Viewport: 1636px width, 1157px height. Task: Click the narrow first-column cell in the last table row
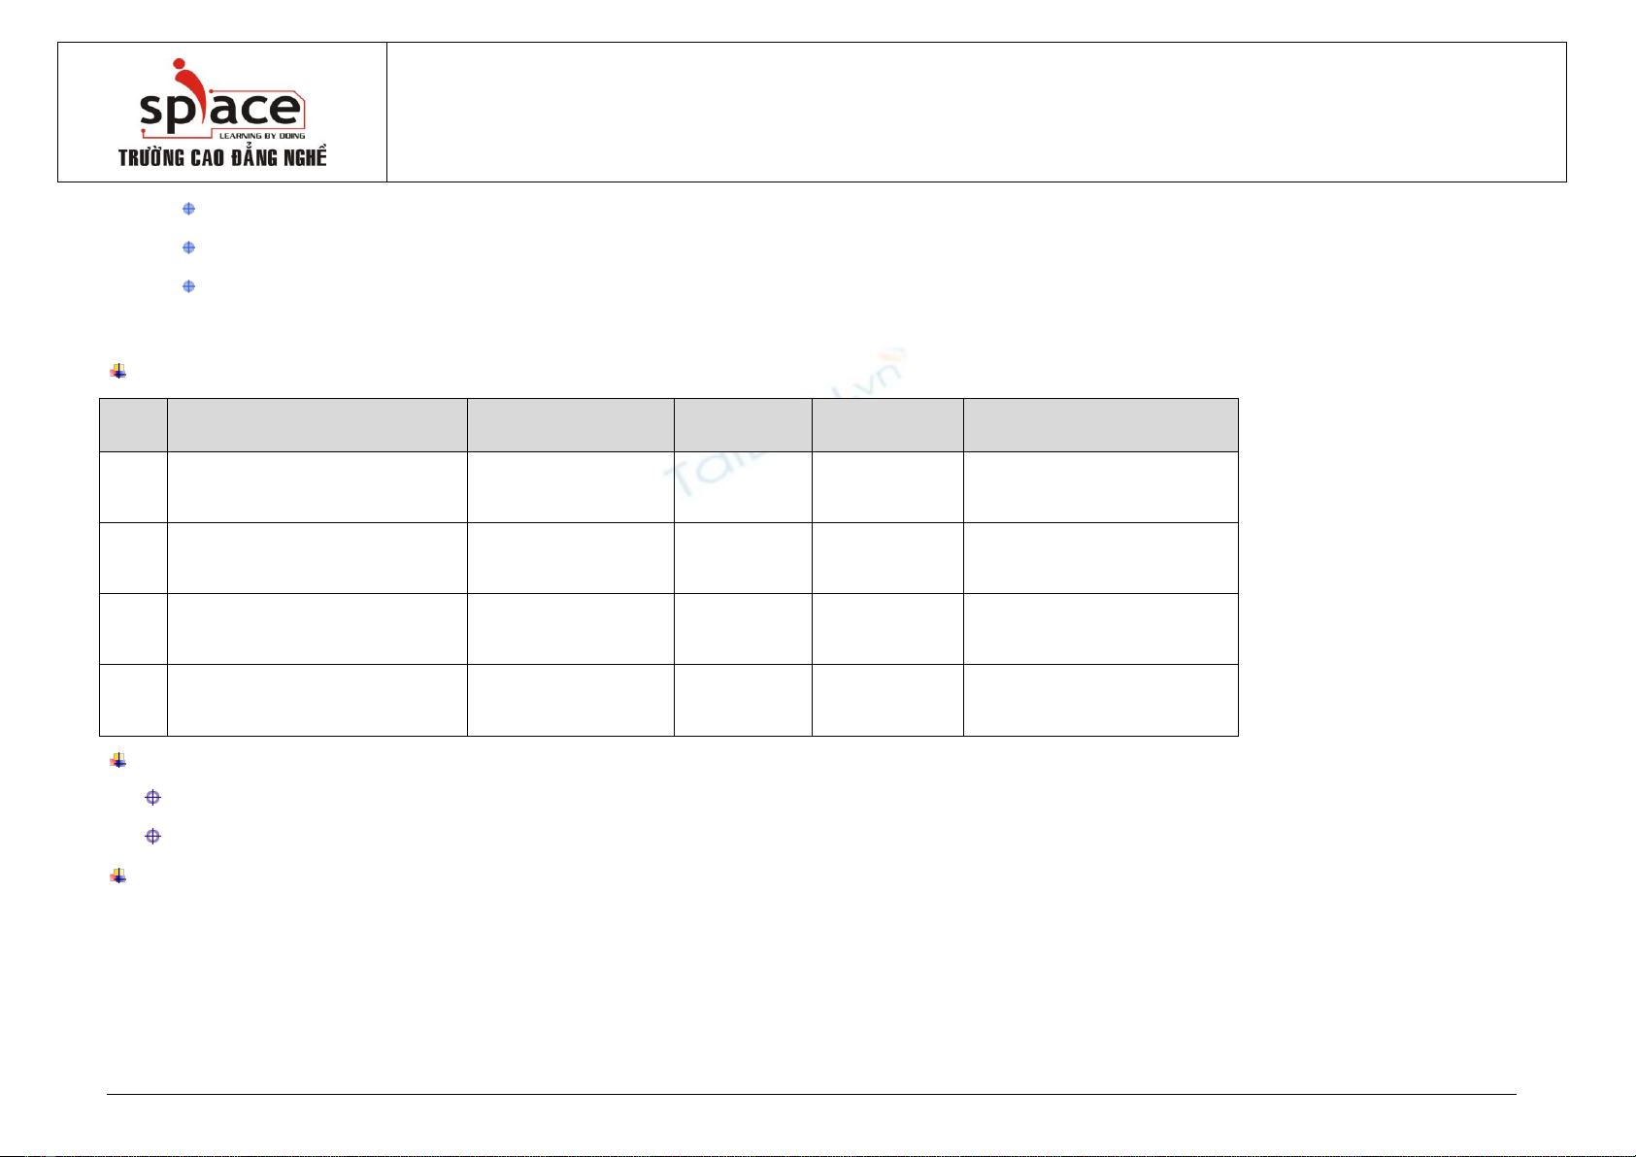(133, 700)
